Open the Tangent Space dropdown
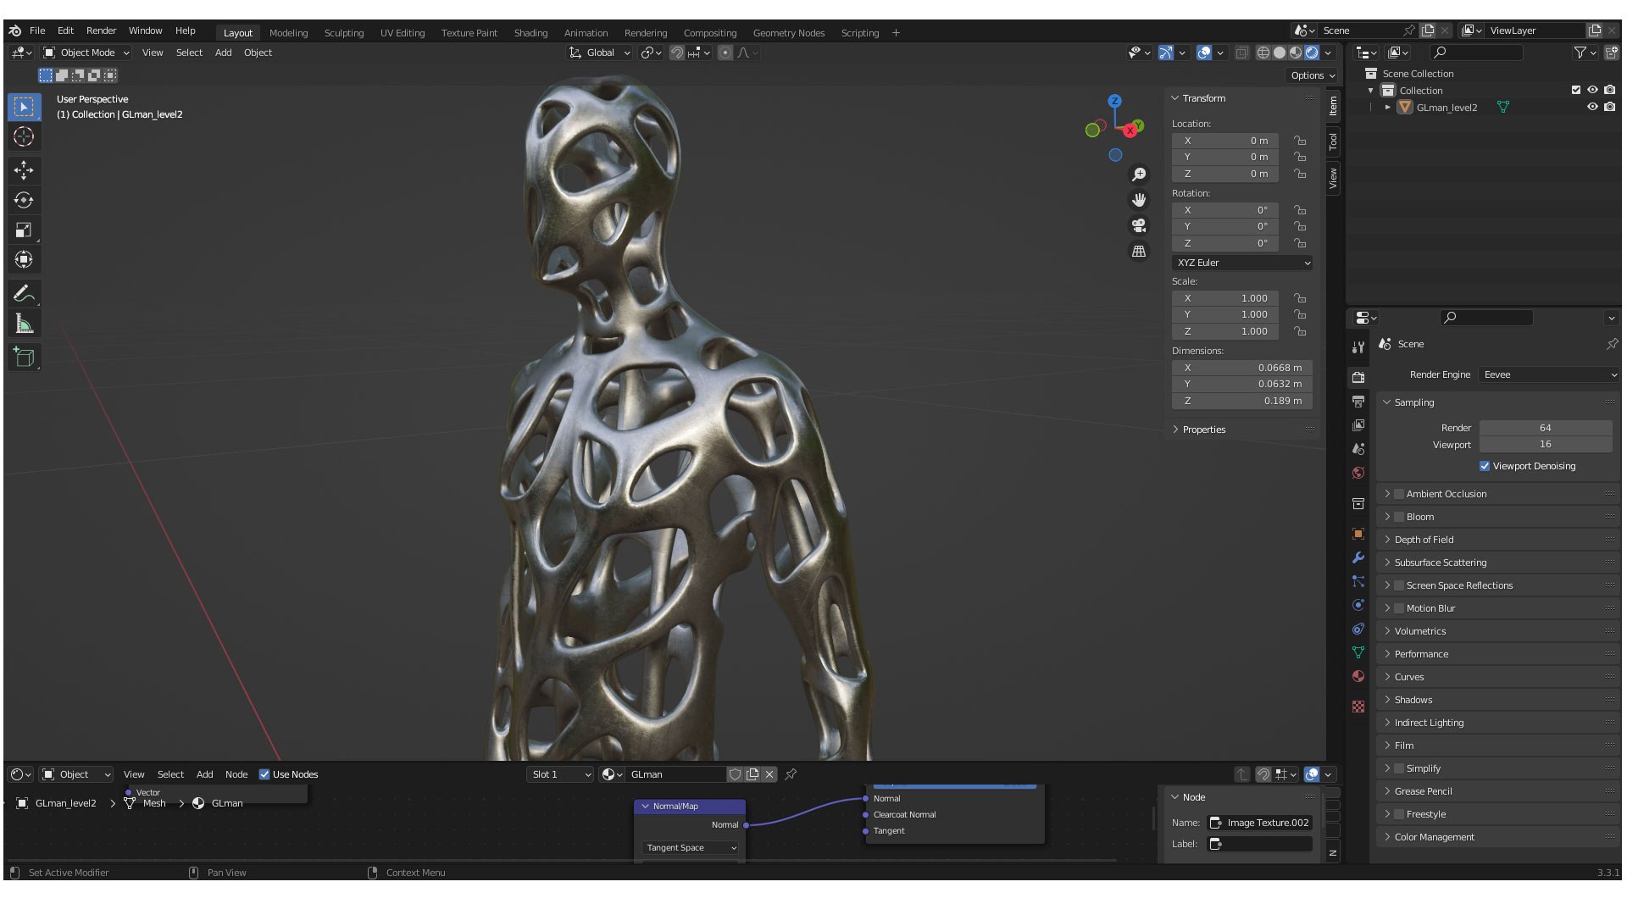 (x=691, y=848)
